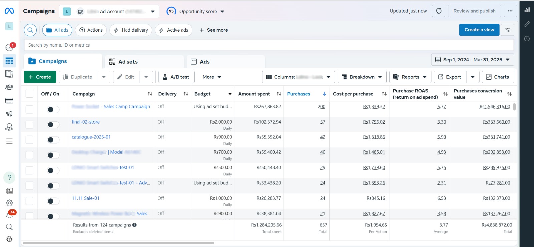Screen dimensions: 534x247
Task: Click the Meta logo icon
Action: point(9,11)
